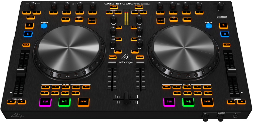Image resolution: width=253 pixels, height=123 pixels.
Task: Select deck B
Action: [x=223, y=26]
